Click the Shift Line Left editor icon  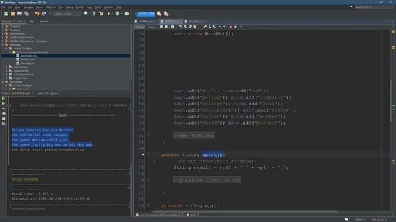click(x=220, y=27)
